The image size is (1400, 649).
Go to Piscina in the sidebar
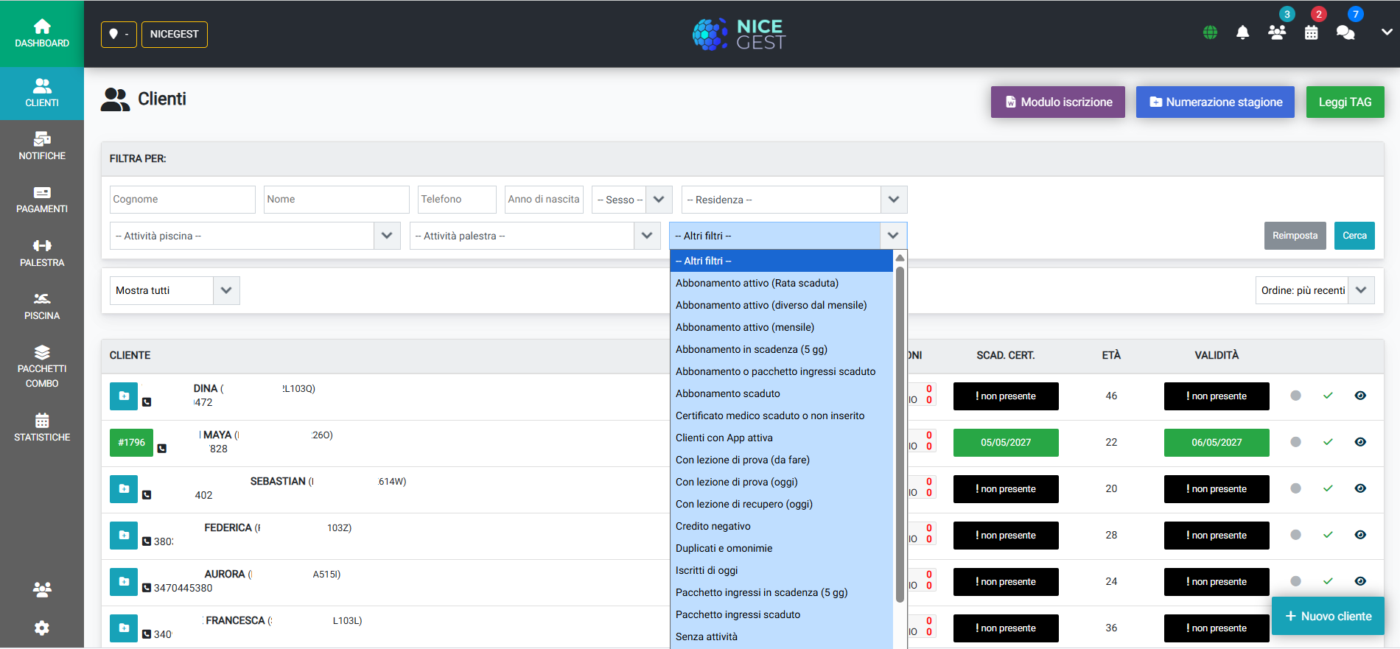tap(42, 306)
